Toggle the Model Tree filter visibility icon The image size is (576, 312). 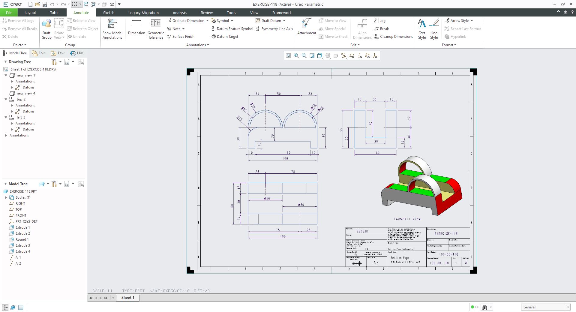(x=81, y=184)
